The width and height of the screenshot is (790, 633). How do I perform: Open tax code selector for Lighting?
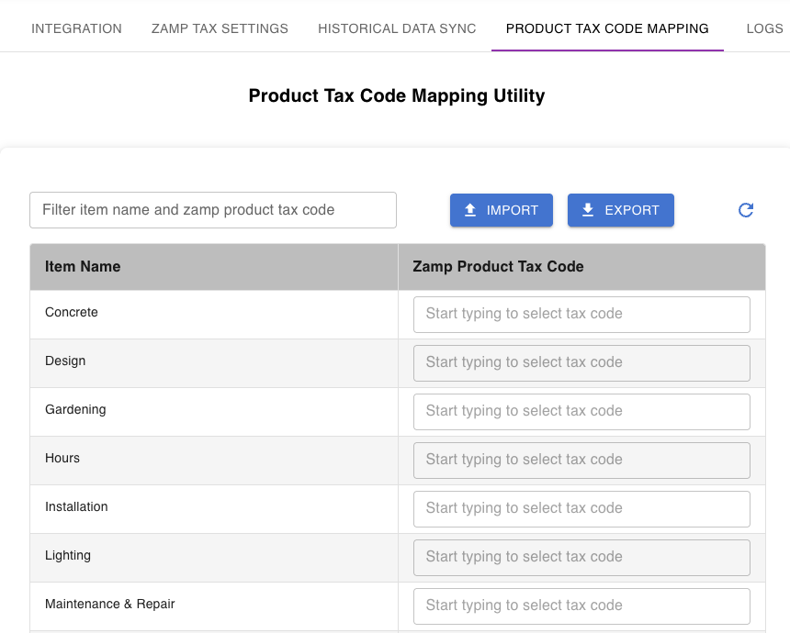coord(581,558)
